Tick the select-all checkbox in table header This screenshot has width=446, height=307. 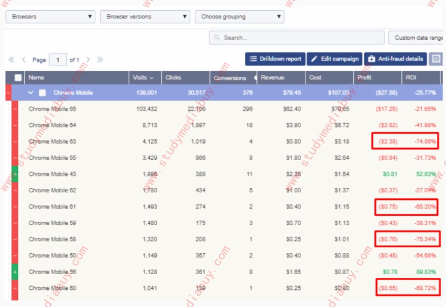(18, 78)
